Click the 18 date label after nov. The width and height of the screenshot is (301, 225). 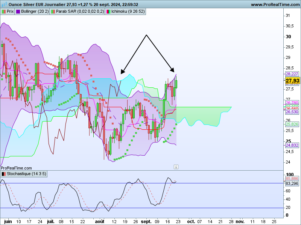click(263, 222)
